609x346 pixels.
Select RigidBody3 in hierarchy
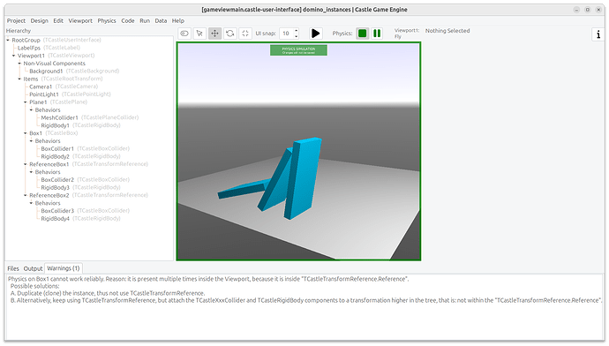pos(55,187)
